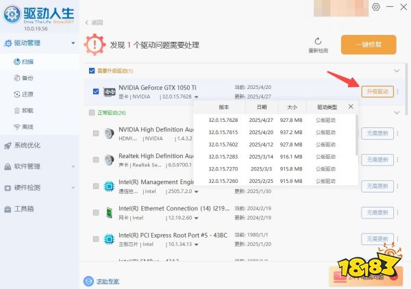Click the Intel Ethernet network card icon
Image resolution: width=411 pixels, height=289 pixels.
tap(109, 213)
